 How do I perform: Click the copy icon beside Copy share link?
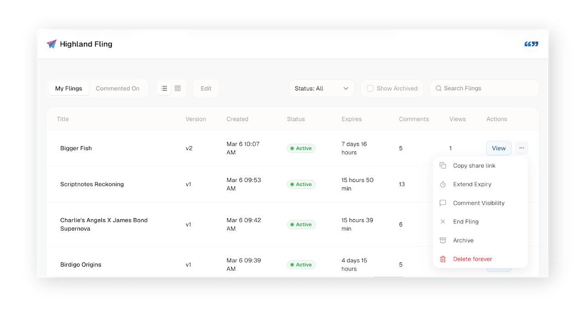(x=443, y=166)
